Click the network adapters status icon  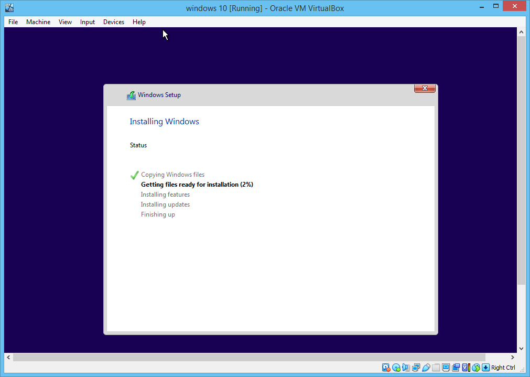point(416,368)
